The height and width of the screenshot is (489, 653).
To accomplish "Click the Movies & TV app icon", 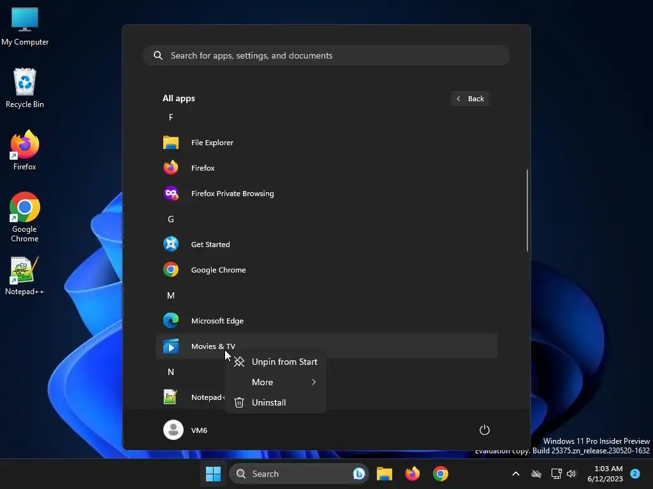I will tap(171, 346).
